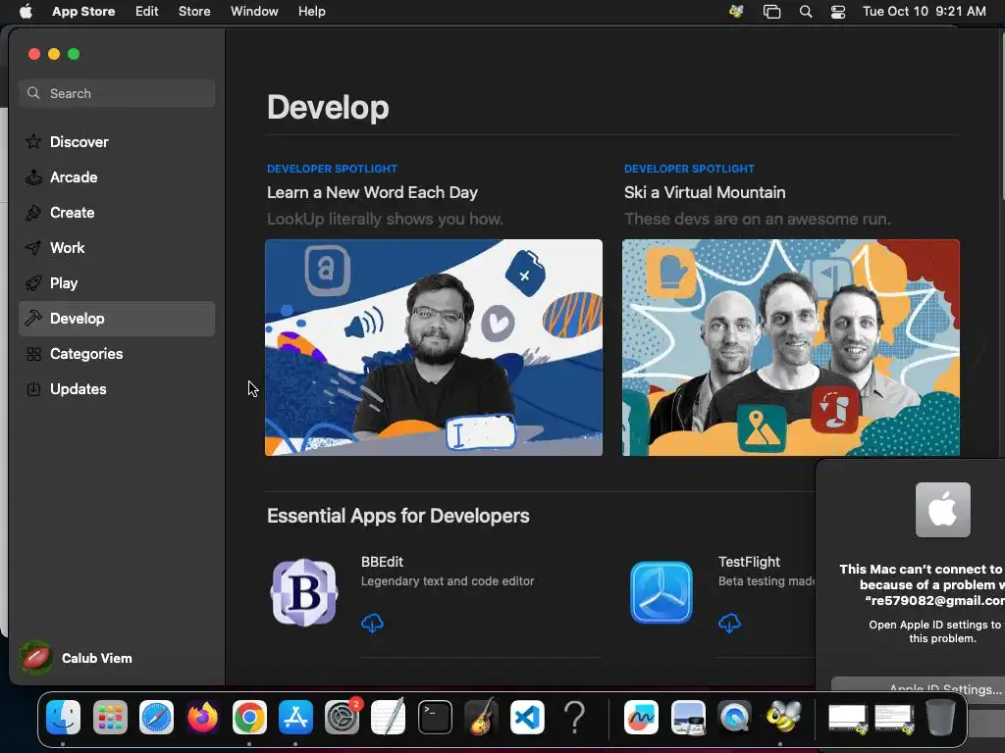Open Launchpad from the Dock
Screen dimensions: 1005x753
point(110,717)
